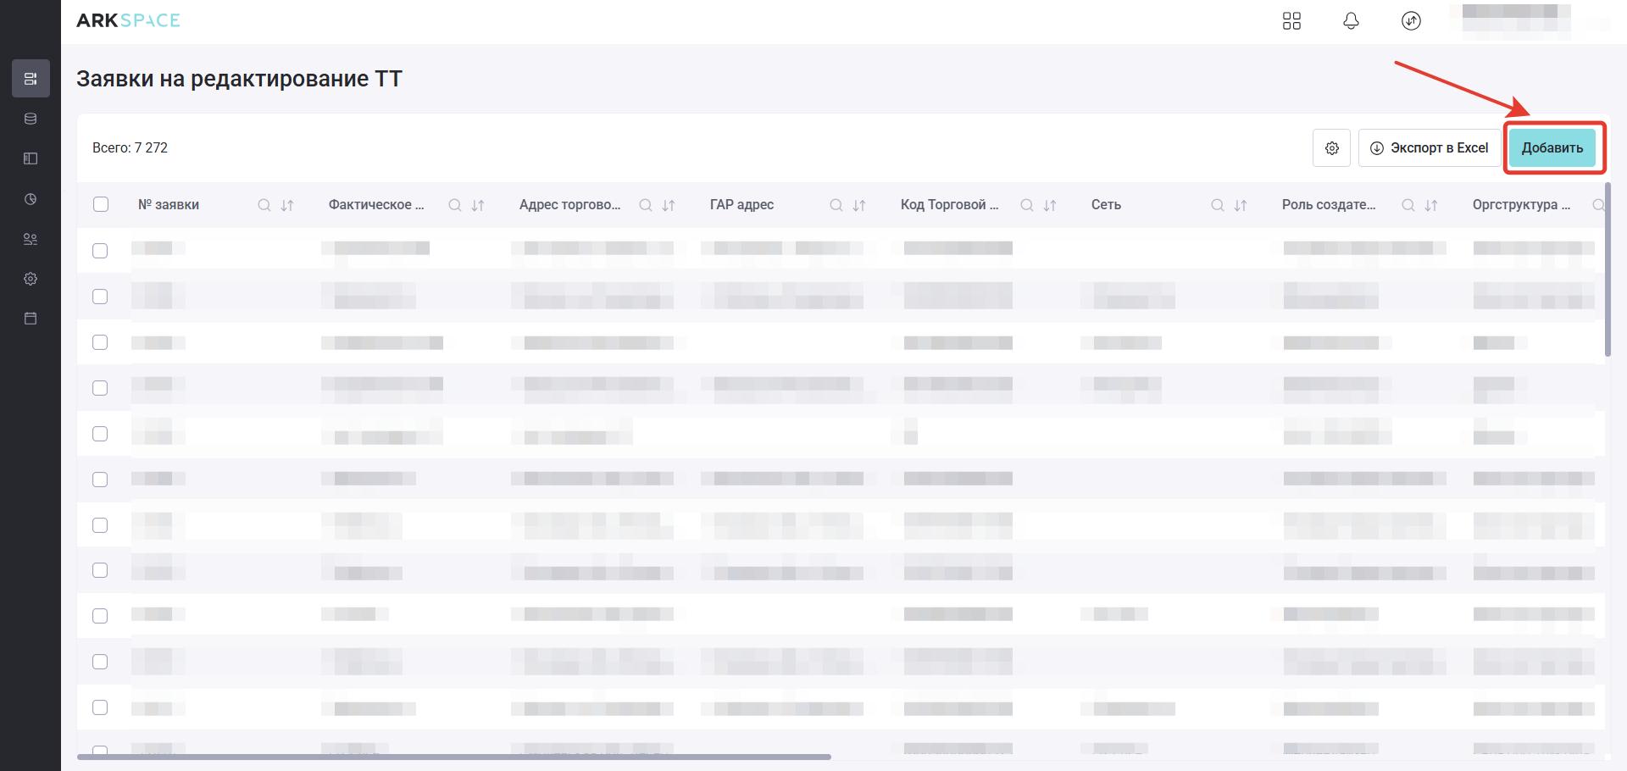Select the active first sidebar menu item
Screen dimensions: 1627x771
[31, 79]
